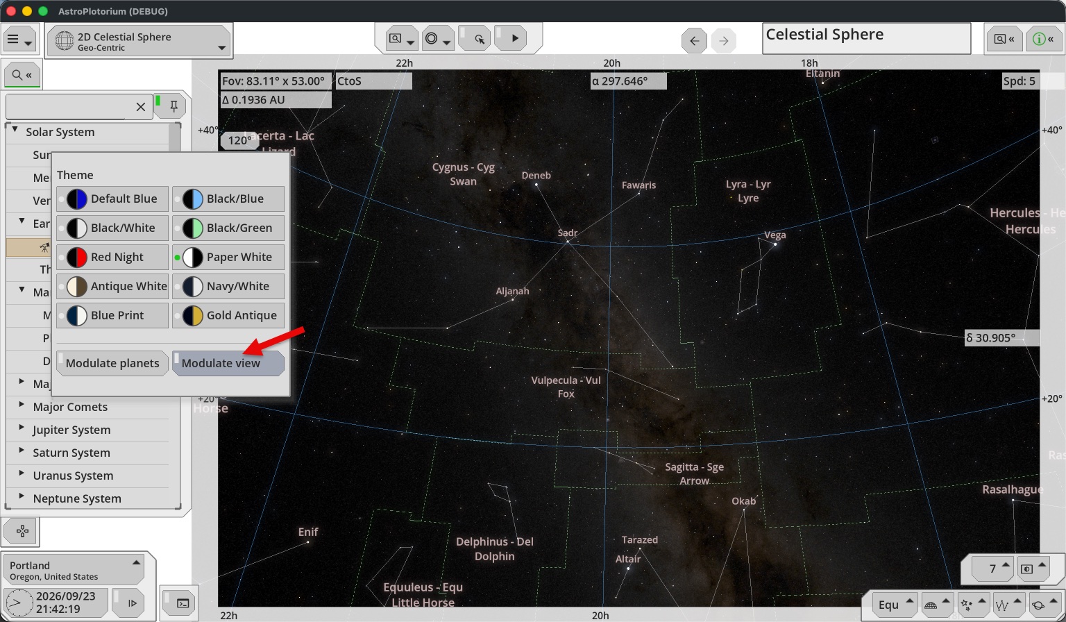Collapse the Solar System tree node
The width and height of the screenshot is (1066, 622).
point(15,130)
